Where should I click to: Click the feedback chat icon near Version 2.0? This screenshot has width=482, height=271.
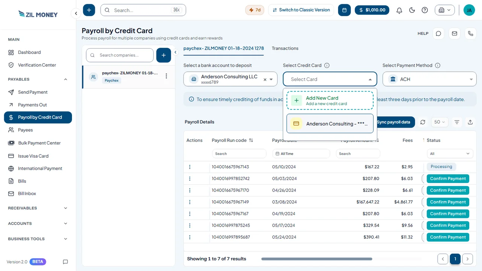click(66, 262)
